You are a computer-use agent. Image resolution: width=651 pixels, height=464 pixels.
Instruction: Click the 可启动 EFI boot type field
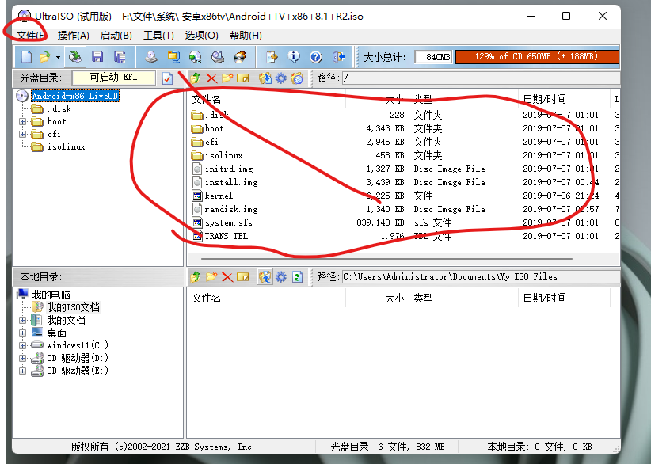114,78
